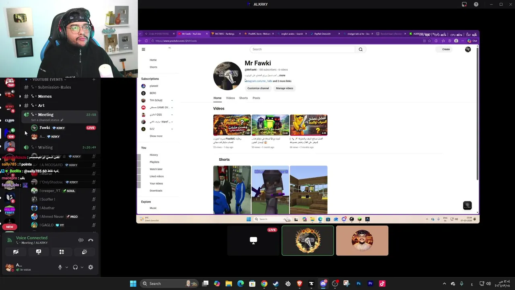Open Discord activities launcher button

click(x=62, y=252)
